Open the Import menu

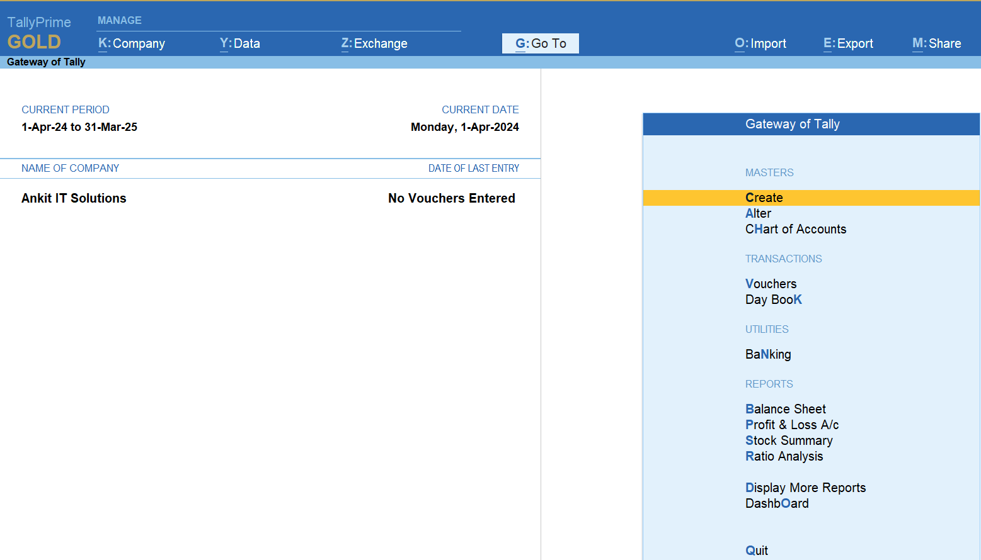click(760, 43)
